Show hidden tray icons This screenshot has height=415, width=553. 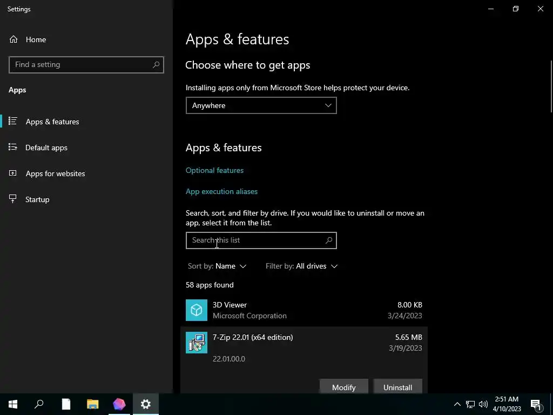click(x=457, y=404)
